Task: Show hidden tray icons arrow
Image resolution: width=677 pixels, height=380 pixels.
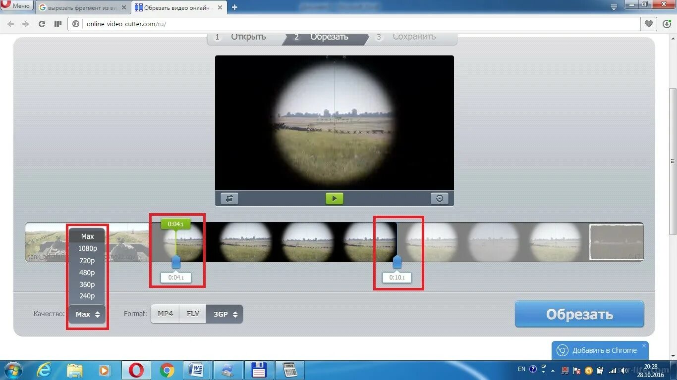Action: 554,370
